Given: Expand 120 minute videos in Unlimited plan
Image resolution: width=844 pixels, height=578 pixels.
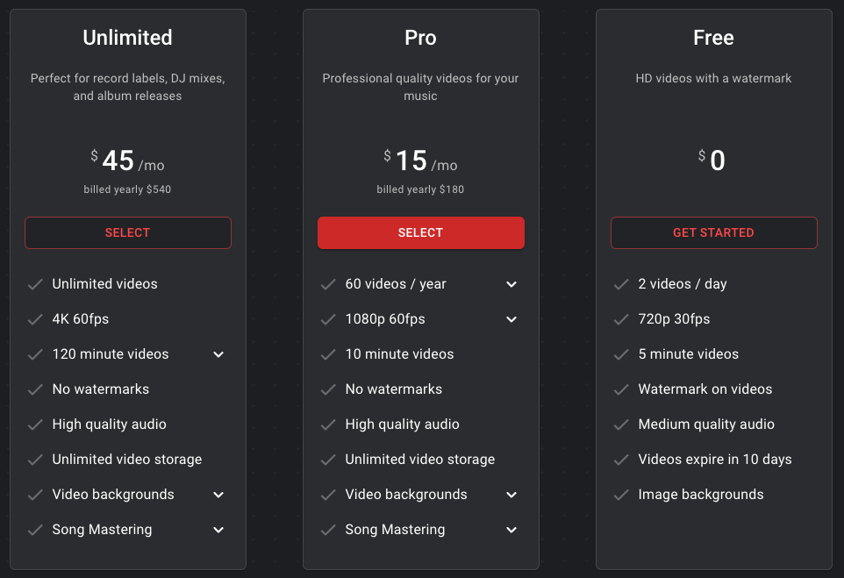Looking at the screenshot, I should [218, 354].
